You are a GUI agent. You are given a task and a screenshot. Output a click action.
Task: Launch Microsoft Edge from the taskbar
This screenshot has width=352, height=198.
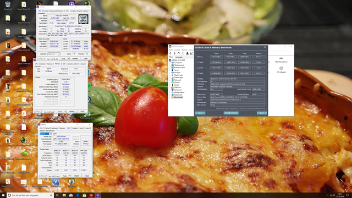click(78, 195)
